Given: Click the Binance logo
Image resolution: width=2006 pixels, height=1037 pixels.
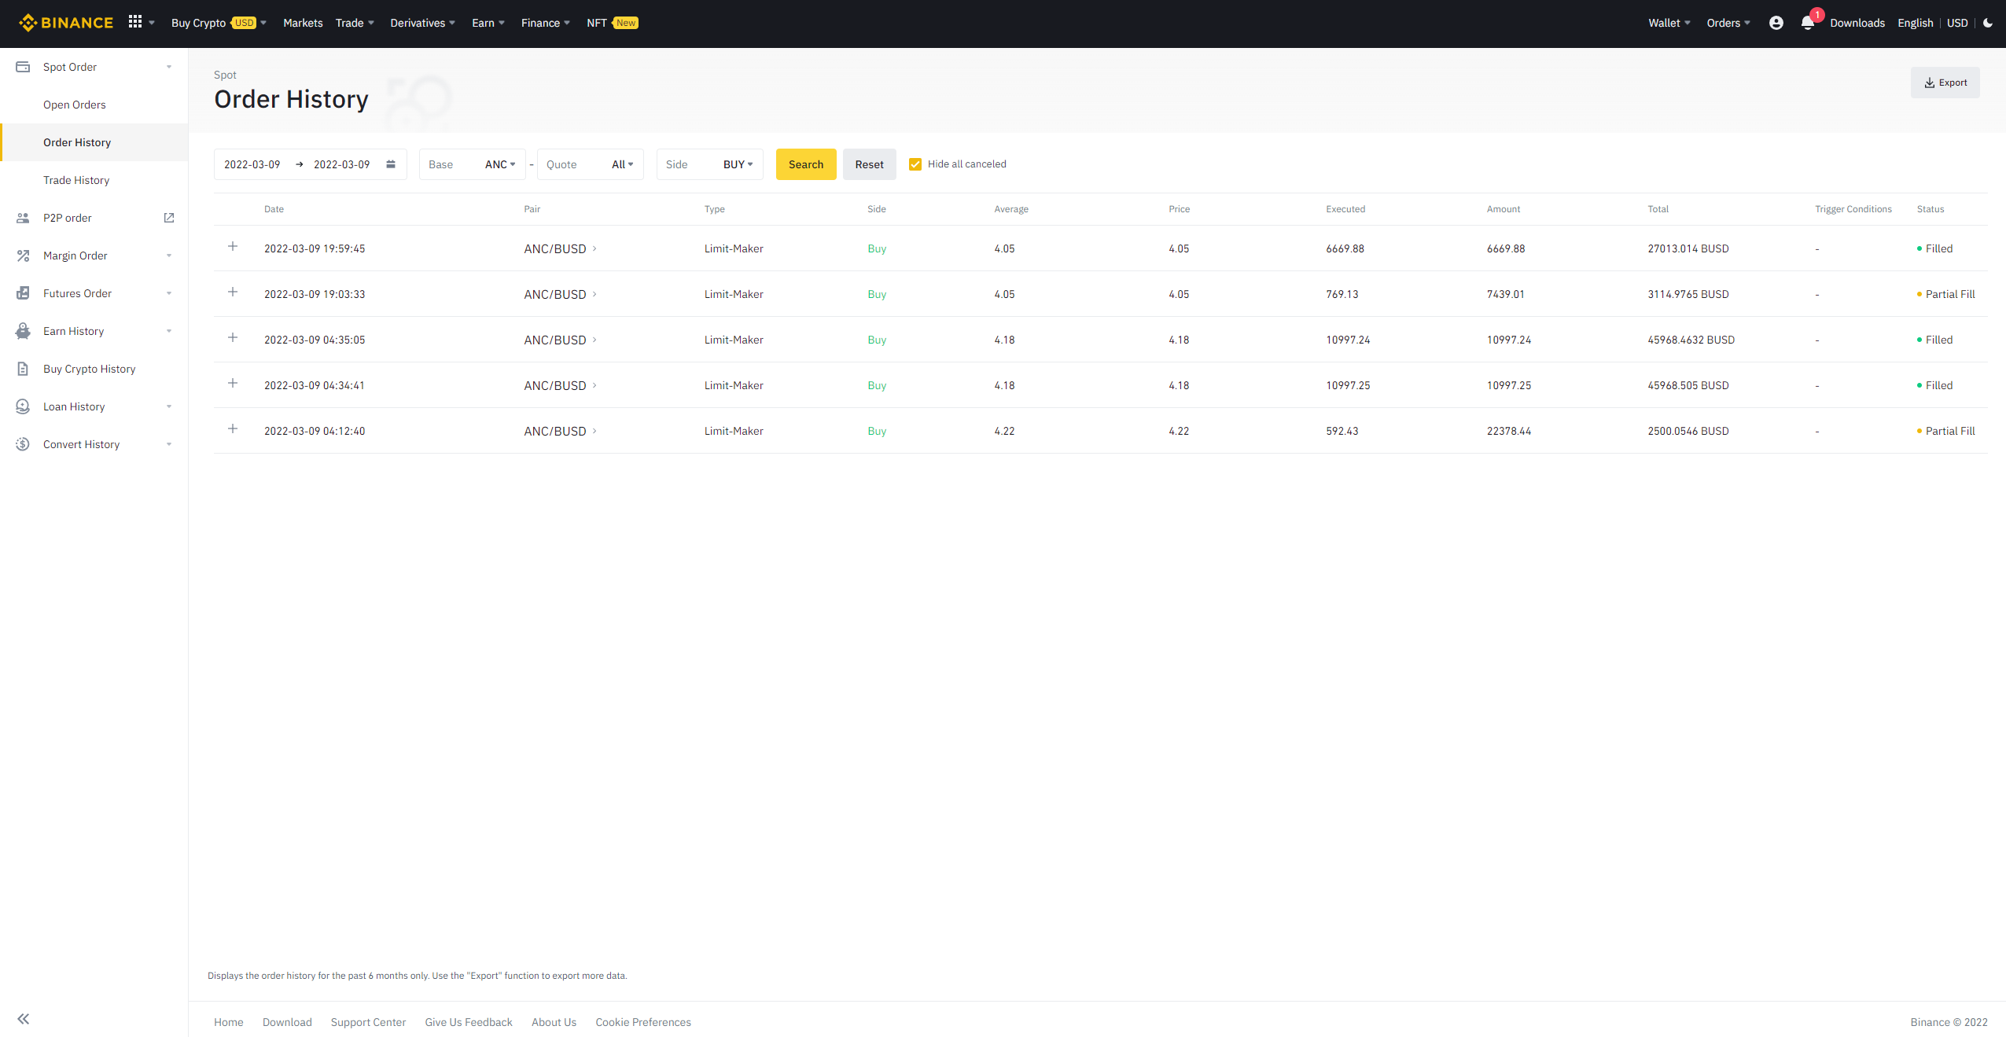Looking at the screenshot, I should coord(66,22).
